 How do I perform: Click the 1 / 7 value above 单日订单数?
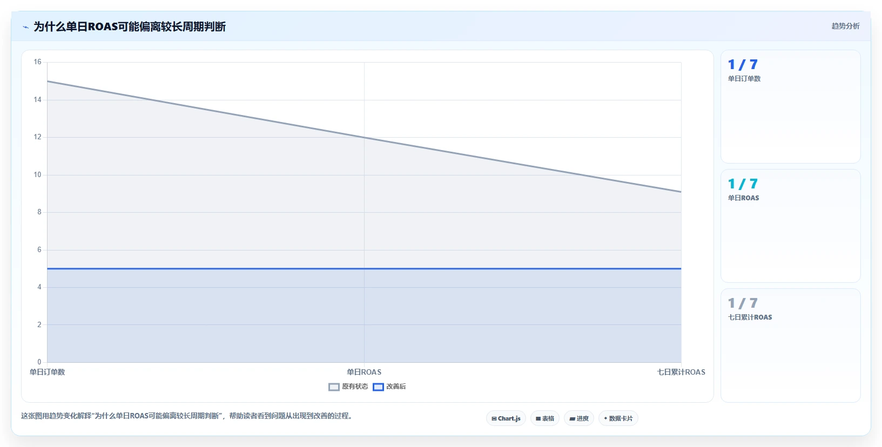[743, 65]
